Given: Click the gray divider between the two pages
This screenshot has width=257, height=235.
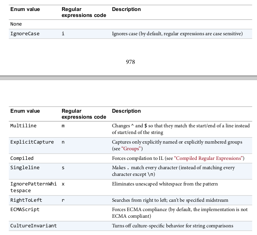Looking at the screenshot, I should (128, 78).
